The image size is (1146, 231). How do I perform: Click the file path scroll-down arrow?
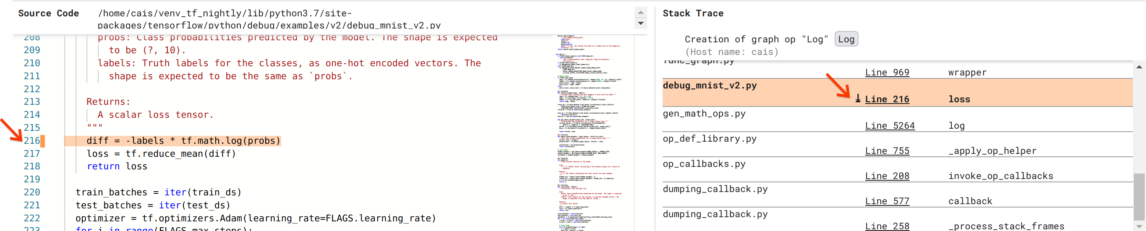point(641,23)
